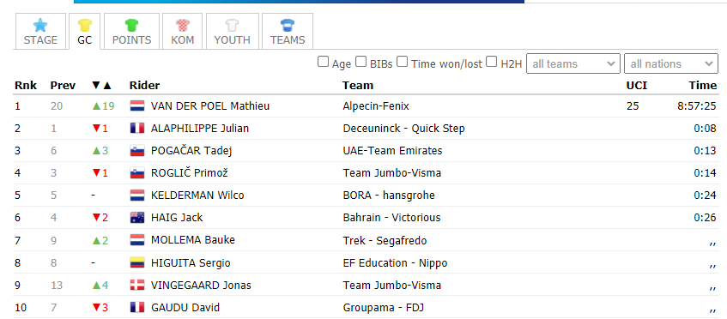
Task: Toggle the Time won/lost checkbox
Action: click(x=403, y=62)
